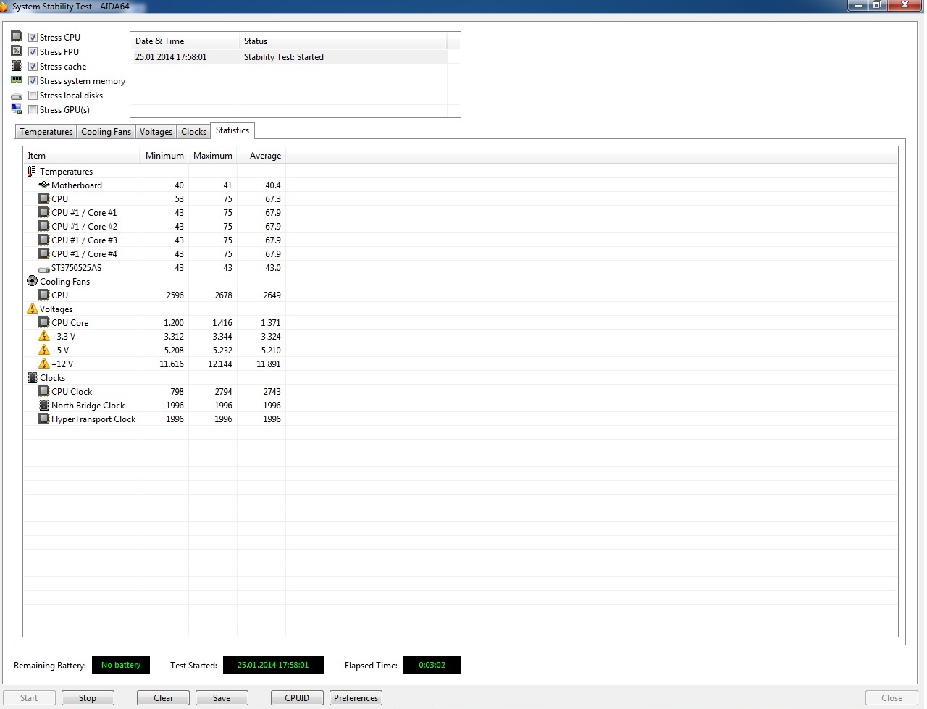927x709 pixels.
Task: Click the icon on the CPU Clock row
Action: pyautogui.click(x=44, y=391)
